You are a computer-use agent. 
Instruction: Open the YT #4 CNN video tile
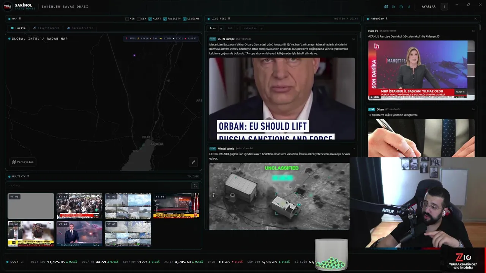(x=176, y=206)
